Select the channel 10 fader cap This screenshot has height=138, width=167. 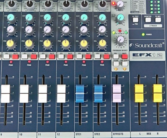pyautogui.click(x=24, y=94)
